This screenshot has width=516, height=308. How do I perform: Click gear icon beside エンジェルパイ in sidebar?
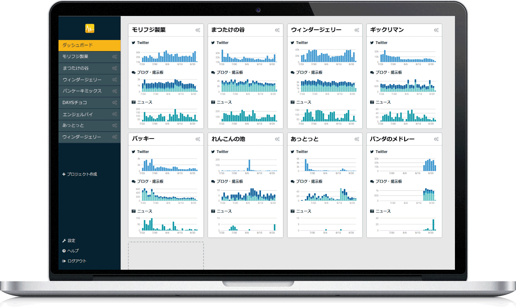click(114, 114)
